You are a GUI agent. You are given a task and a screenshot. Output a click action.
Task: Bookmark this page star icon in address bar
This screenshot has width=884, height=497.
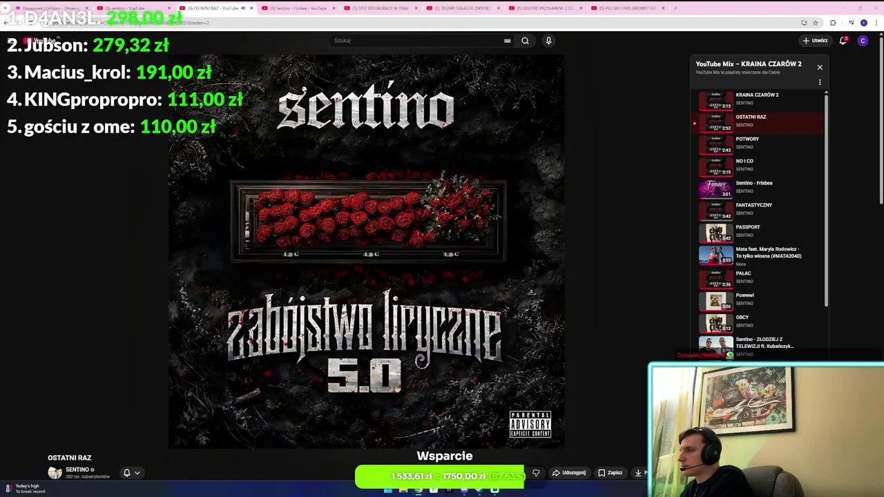(816, 23)
